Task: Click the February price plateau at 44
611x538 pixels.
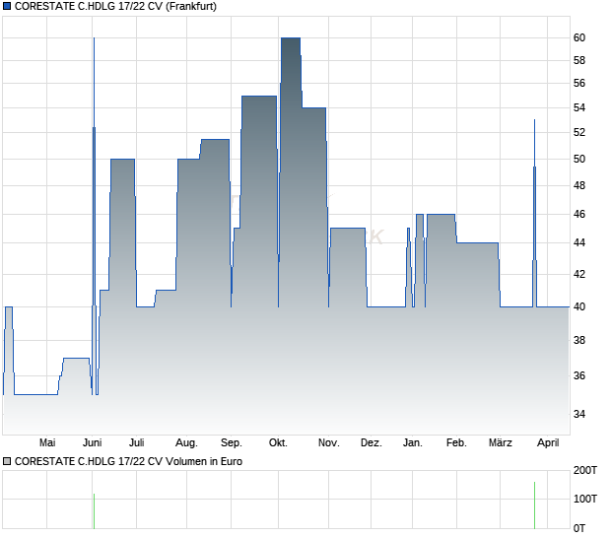Action: click(x=477, y=243)
